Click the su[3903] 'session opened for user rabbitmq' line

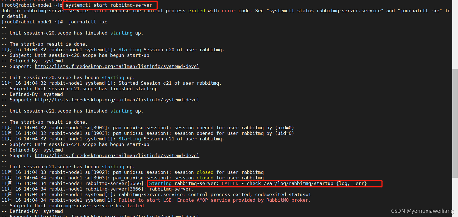pos(148,133)
